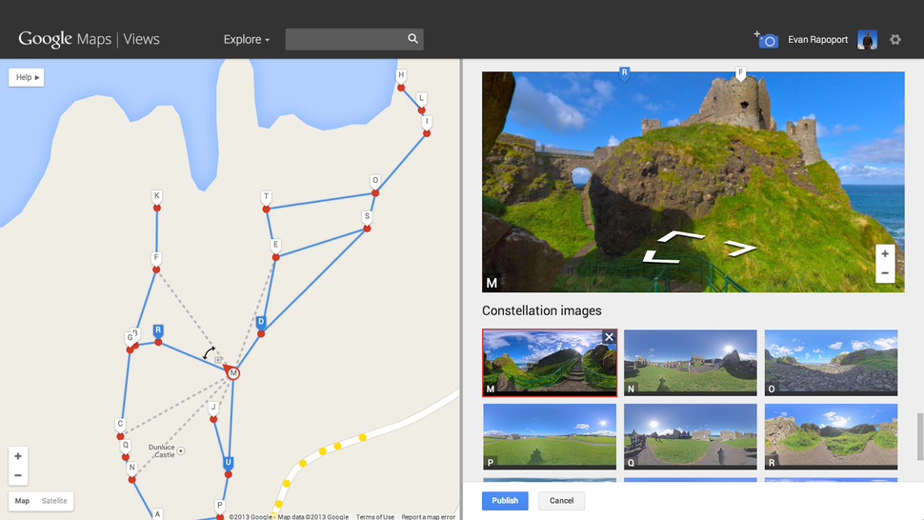This screenshot has height=520, width=924.
Task: Remove image M with the X icon
Action: (609, 337)
